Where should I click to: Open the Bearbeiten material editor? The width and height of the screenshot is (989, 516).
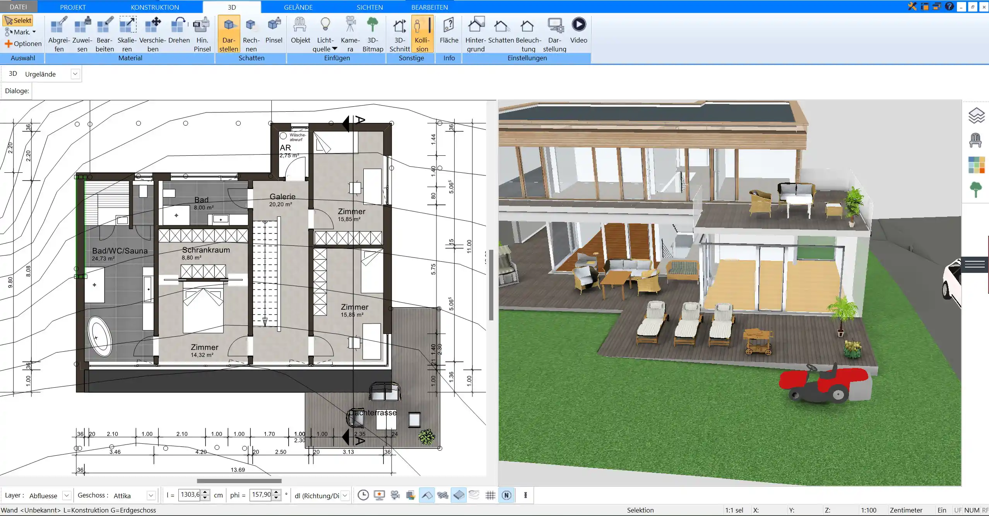click(x=105, y=34)
